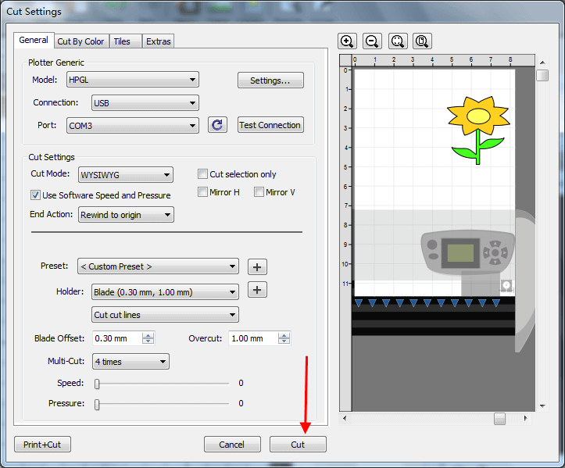Viewport: 565px width, 468px height.
Task: Click the Cut button
Action: (x=298, y=445)
